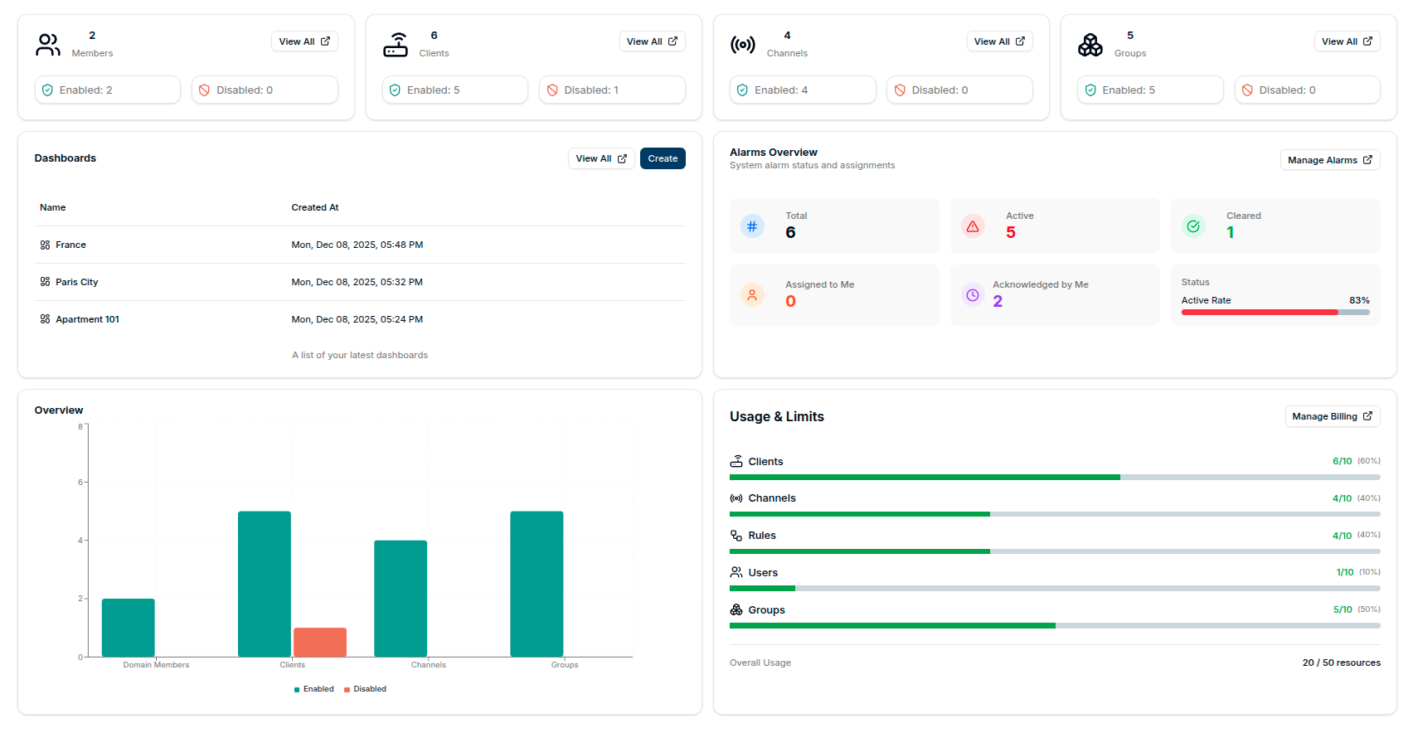Click the Groups cubes icon
Image resolution: width=1413 pixels, height=733 pixels.
1090,45
